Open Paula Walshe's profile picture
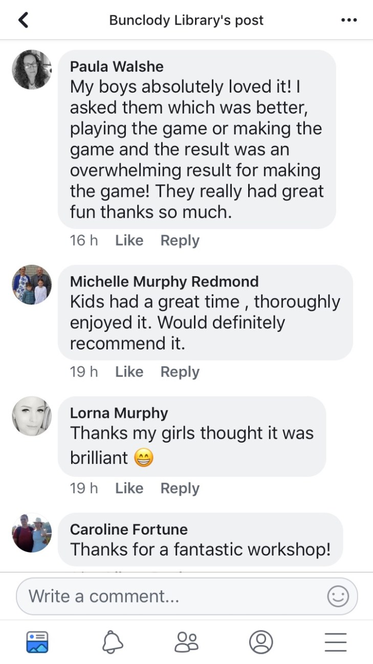The width and height of the screenshot is (373, 664). pos(32,70)
